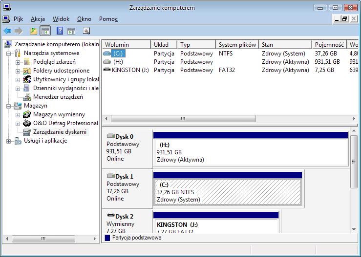Select the (C:) 37,26 GB NTFS partition block

point(228,189)
